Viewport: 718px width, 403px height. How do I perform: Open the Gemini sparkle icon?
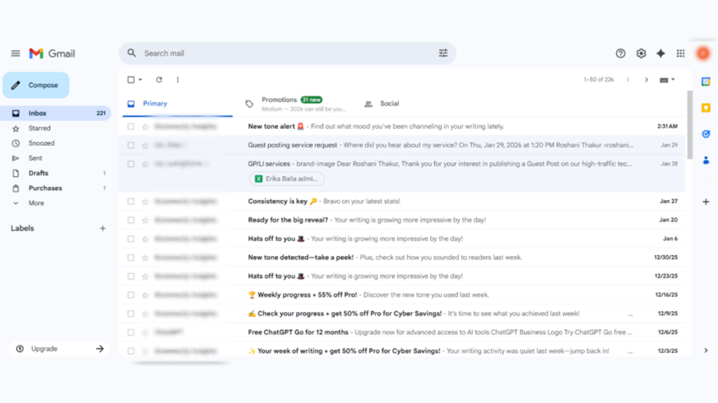point(660,54)
